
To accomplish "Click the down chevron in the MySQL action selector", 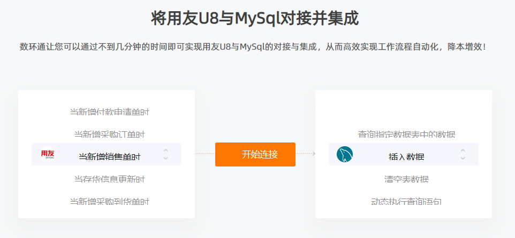I will 463,158.
